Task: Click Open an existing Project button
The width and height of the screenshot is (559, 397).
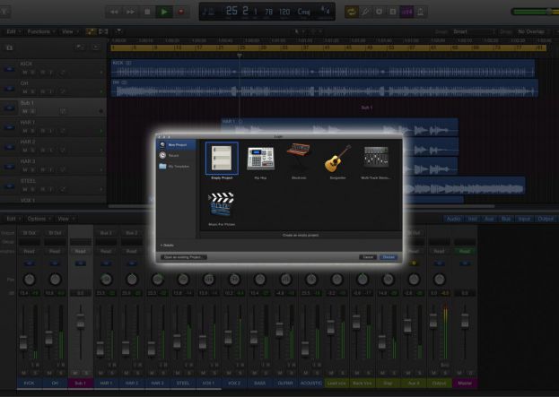Action: point(184,257)
